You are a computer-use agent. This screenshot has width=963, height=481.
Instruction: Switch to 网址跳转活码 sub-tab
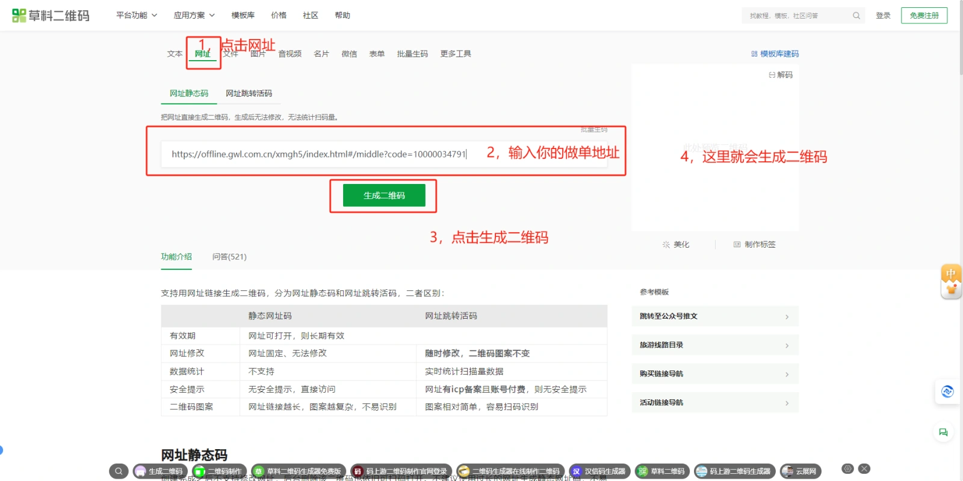[x=249, y=93]
